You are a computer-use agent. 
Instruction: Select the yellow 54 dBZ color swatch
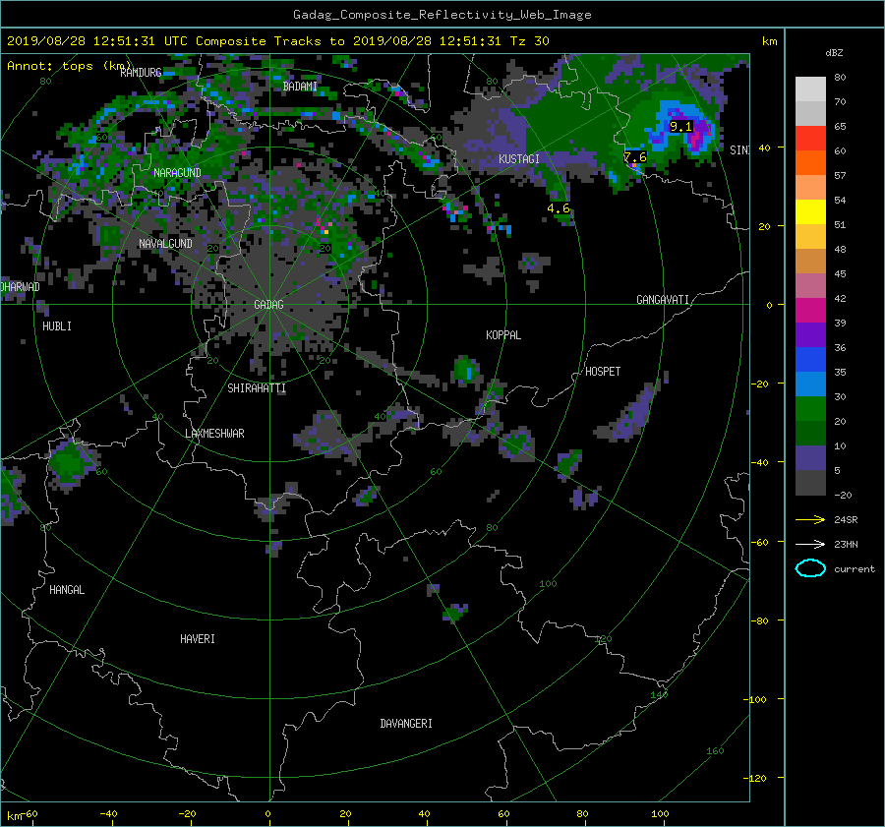click(x=810, y=211)
